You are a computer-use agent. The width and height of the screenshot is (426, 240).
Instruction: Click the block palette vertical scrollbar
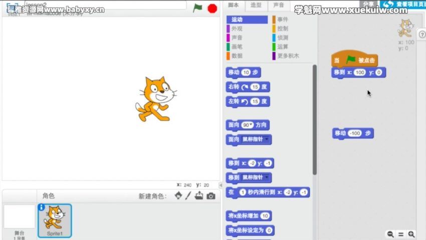[315, 119]
